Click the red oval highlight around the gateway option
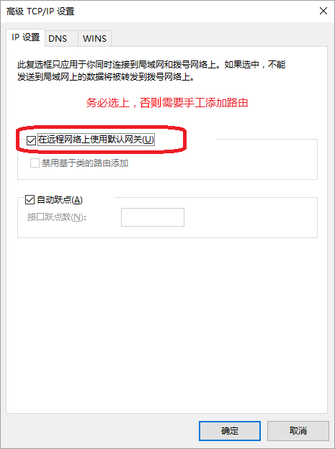The width and height of the screenshot is (335, 449). [102, 140]
